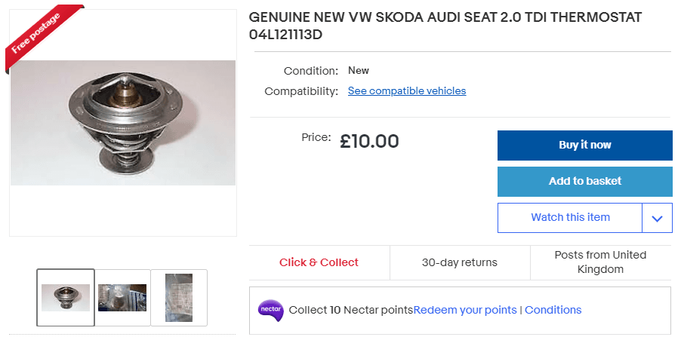The image size is (681, 337).
Task: Open the Nectar Conditions link
Action: coord(553,310)
